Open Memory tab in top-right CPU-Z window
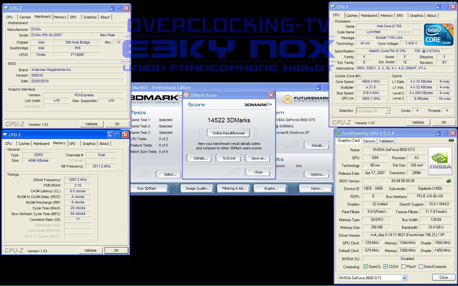Image resolution: width=458 pixels, height=286 pixels. 387,16
